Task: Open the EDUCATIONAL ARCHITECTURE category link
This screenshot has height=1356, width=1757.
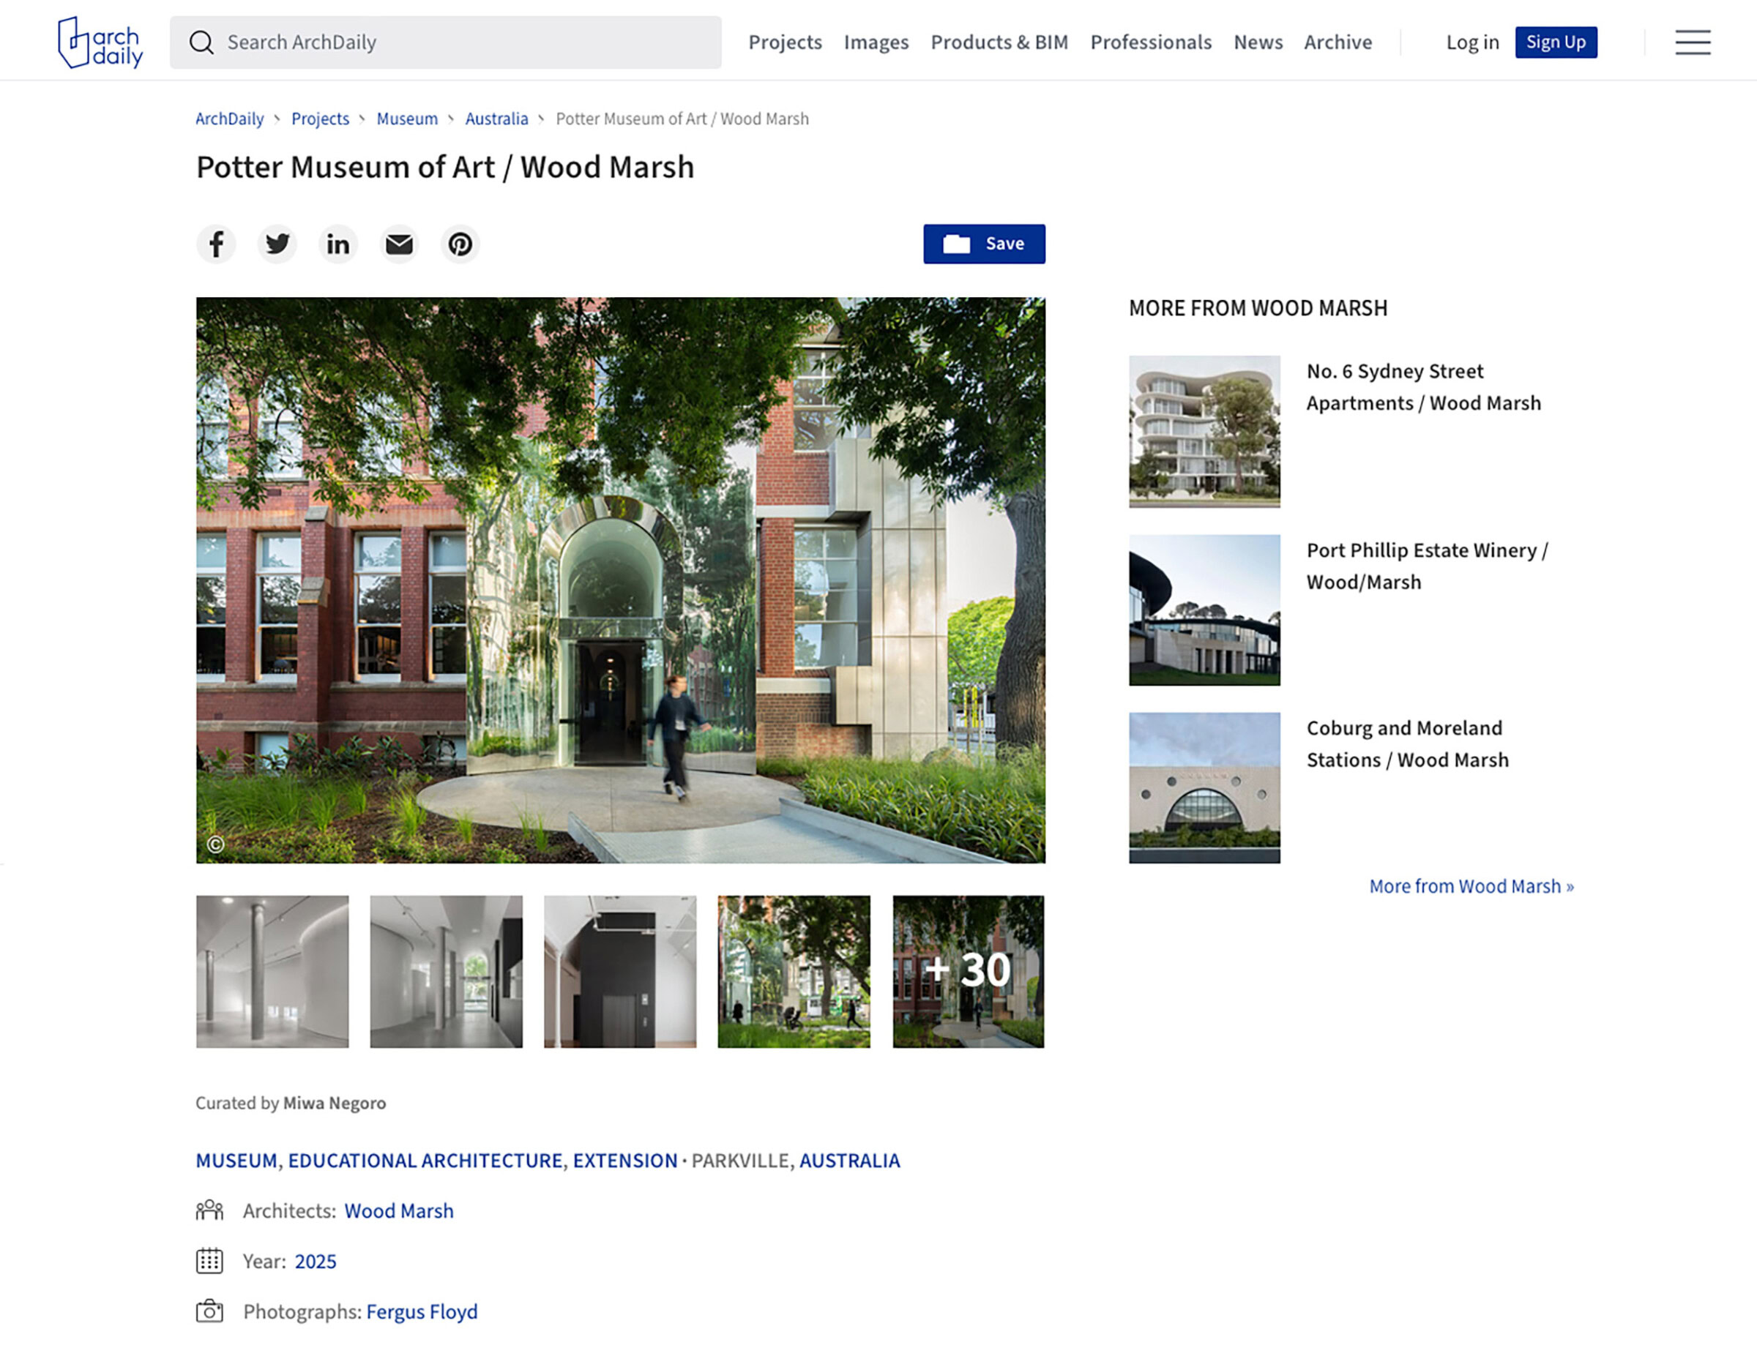Action: click(425, 1161)
